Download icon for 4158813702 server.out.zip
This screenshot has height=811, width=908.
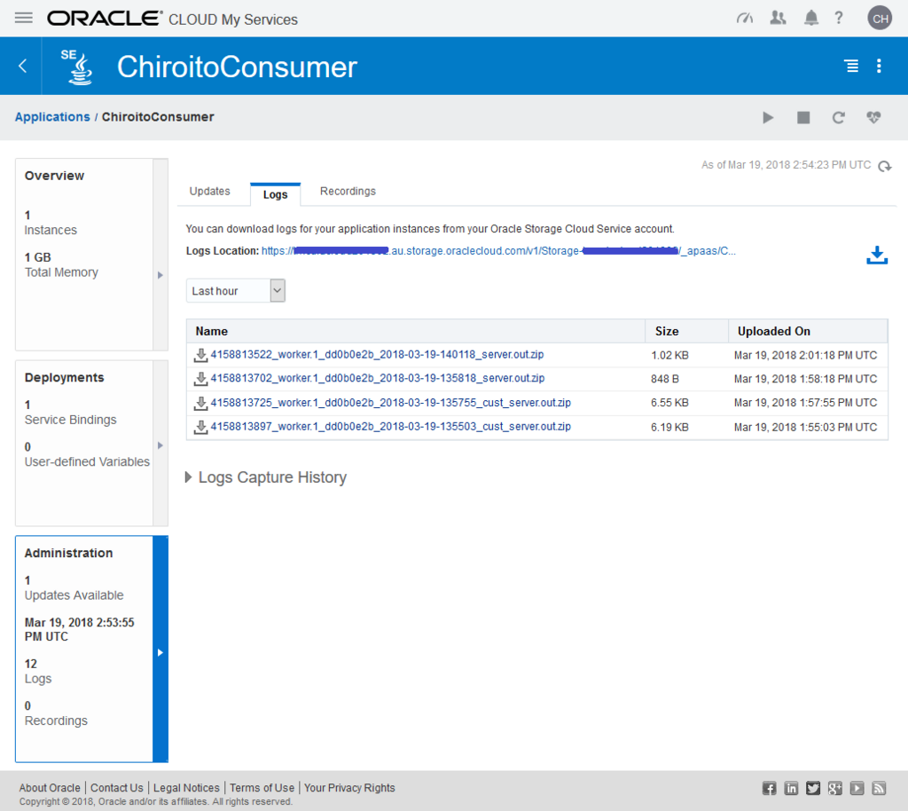200,379
